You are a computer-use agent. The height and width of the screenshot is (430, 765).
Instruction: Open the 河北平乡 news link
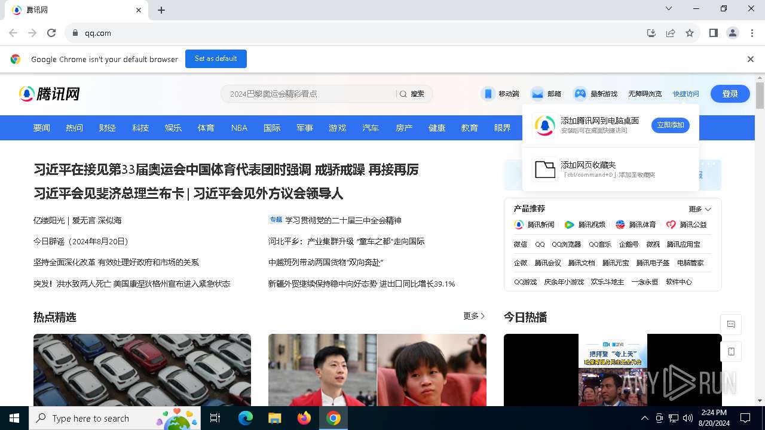coord(347,241)
